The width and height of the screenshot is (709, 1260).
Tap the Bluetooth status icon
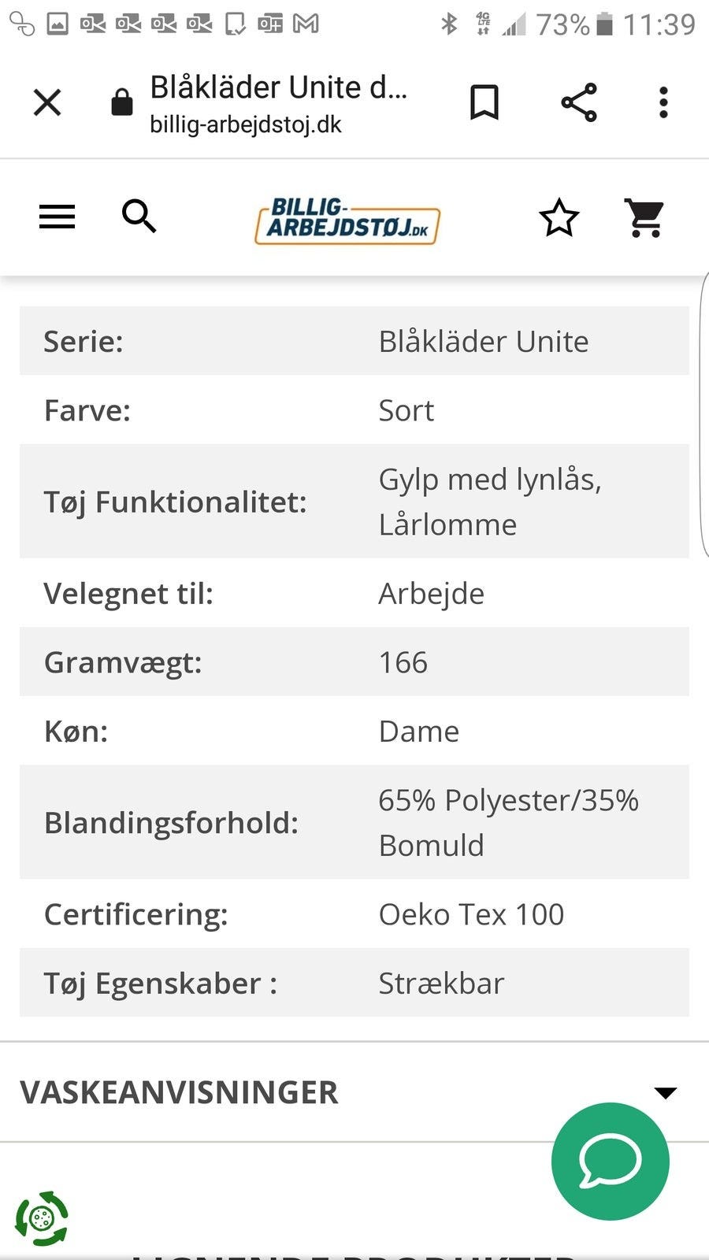click(449, 24)
